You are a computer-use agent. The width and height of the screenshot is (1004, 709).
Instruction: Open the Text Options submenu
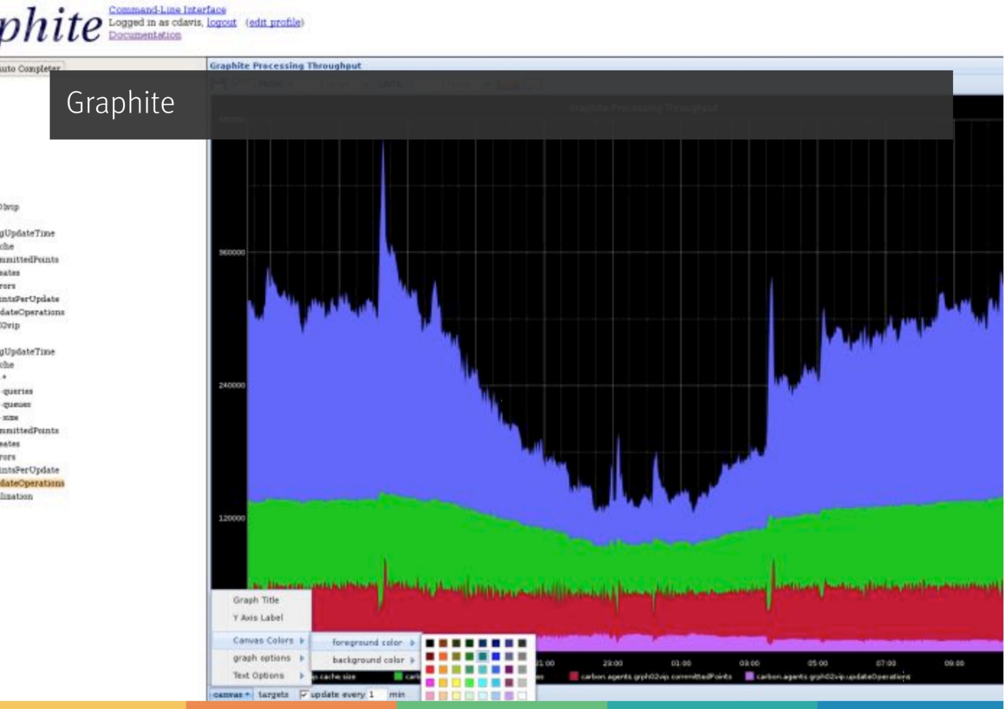(x=262, y=676)
